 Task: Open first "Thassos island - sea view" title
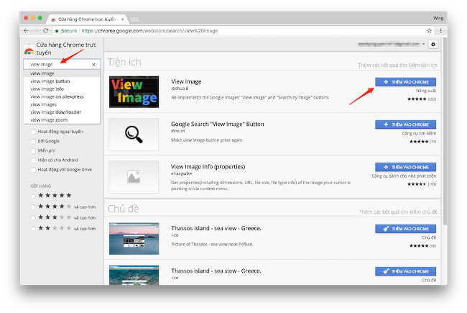[216, 228]
